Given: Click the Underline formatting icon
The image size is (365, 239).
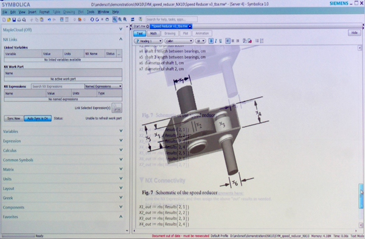Looking at the screenshot, I should (x=220, y=41).
